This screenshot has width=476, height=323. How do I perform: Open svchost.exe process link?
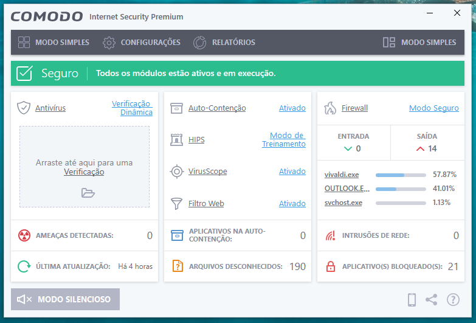coord(343,203)
